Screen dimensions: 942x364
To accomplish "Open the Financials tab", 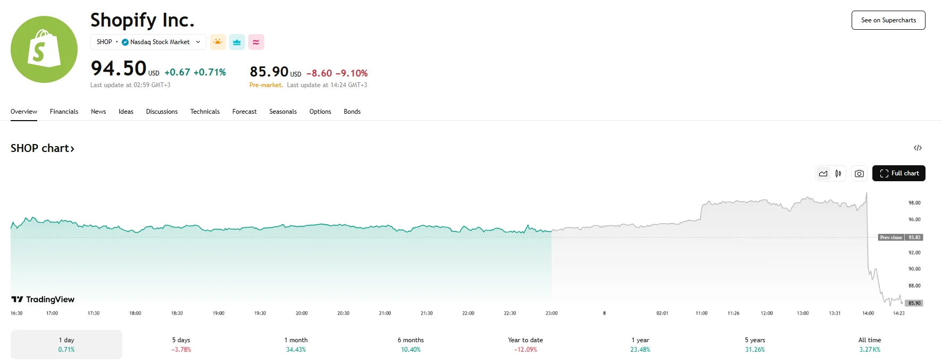I will 64,112.
